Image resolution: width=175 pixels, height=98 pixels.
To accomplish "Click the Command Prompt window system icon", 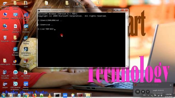I will point(39,11).
